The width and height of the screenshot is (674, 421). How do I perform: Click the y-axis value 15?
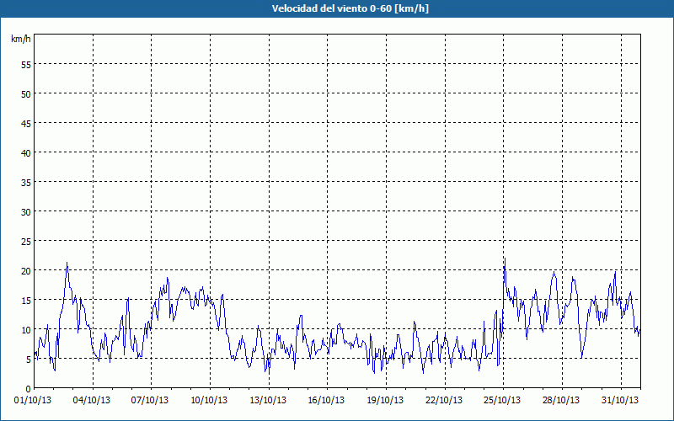(x=26, y=301)
